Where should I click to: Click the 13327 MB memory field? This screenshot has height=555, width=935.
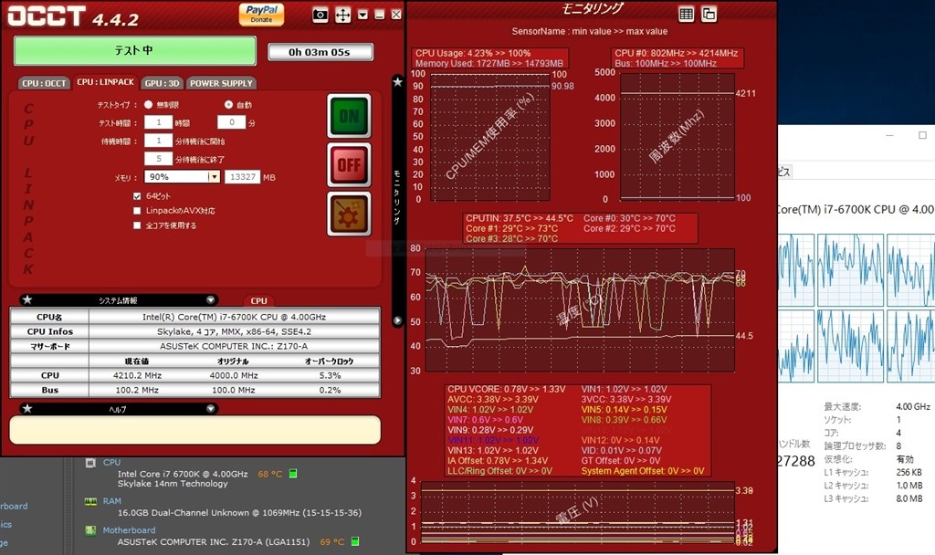[243, 176]
